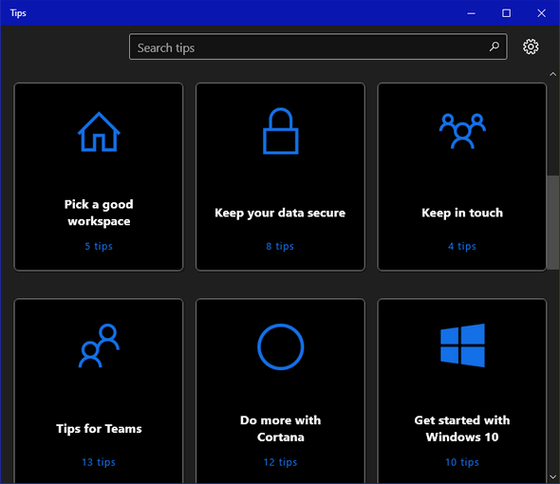This screenshot has width=560, height=484.
Task: Click the Windows logo icon
Action: 462,345
